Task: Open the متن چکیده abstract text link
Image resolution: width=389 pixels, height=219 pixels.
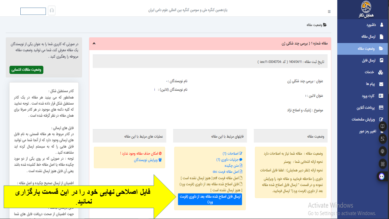Action: (233, 165)
